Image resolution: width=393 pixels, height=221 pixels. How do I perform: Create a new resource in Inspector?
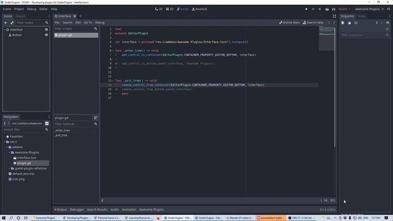pos(343,23)
